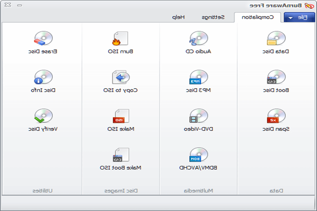317x211 pixels.
Task: Click the BurnAware Free title icon
Action: pos(309,5)
